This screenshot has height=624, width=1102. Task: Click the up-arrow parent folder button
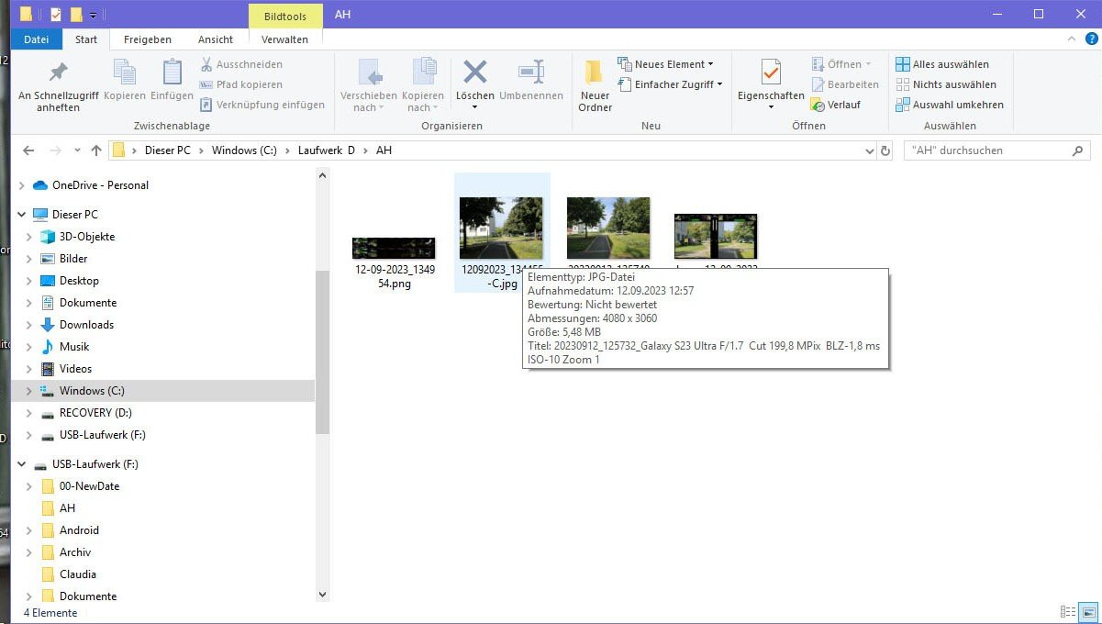coord(96,150)
